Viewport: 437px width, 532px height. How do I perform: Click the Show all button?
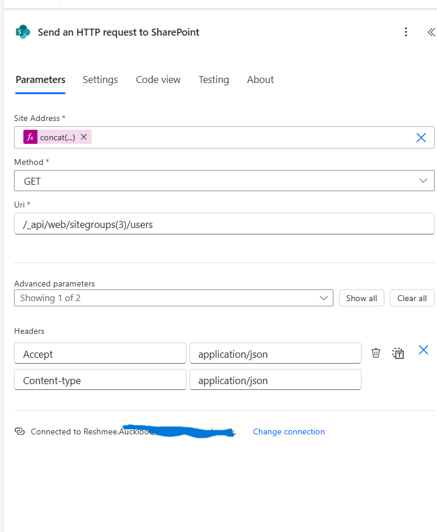pyautogui.click(x=362, y=298)
